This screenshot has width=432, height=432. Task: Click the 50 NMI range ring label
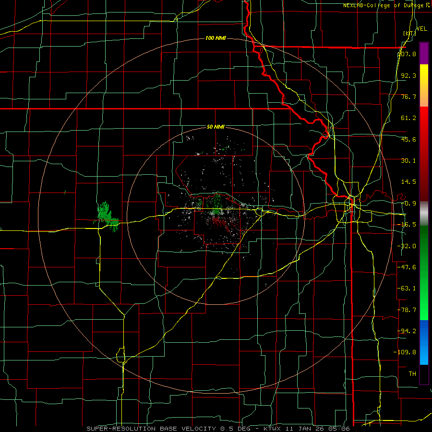216,127
